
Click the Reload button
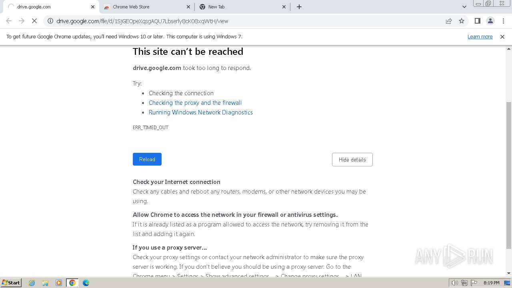click(x=147, y=159)
